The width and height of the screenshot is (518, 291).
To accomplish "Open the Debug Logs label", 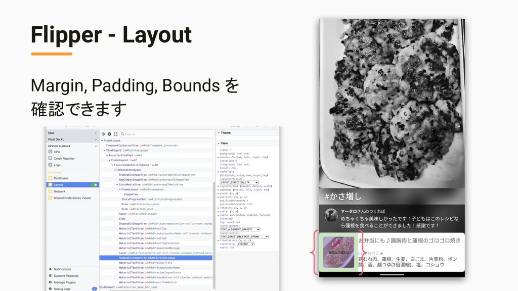I will [x=62, y=289].
